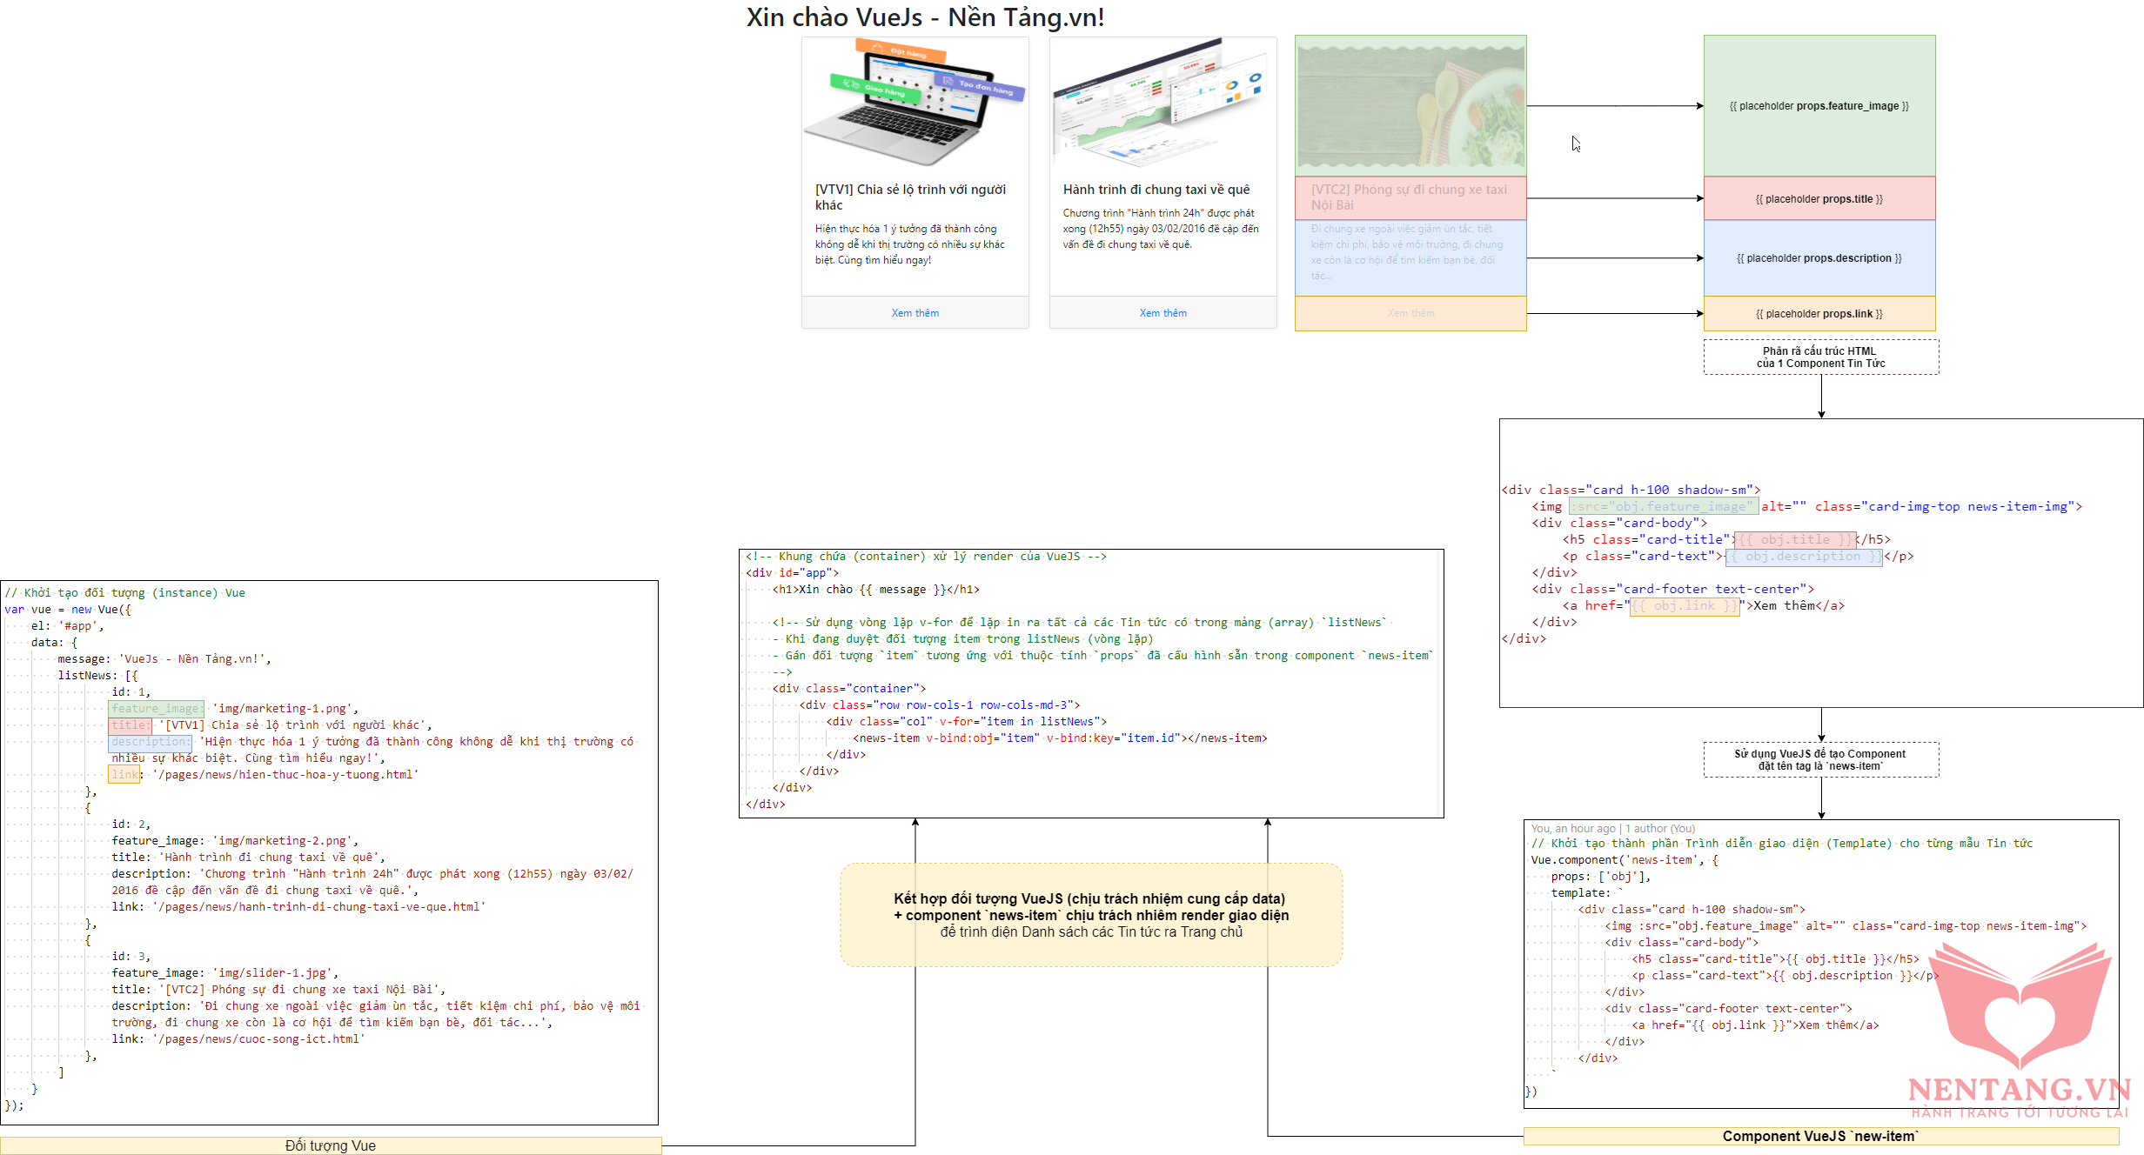Viewport: 2144px width, 1155px height.
Task: Click 'Xem thêm' under the VTV1 card
Action: (915, 313)
